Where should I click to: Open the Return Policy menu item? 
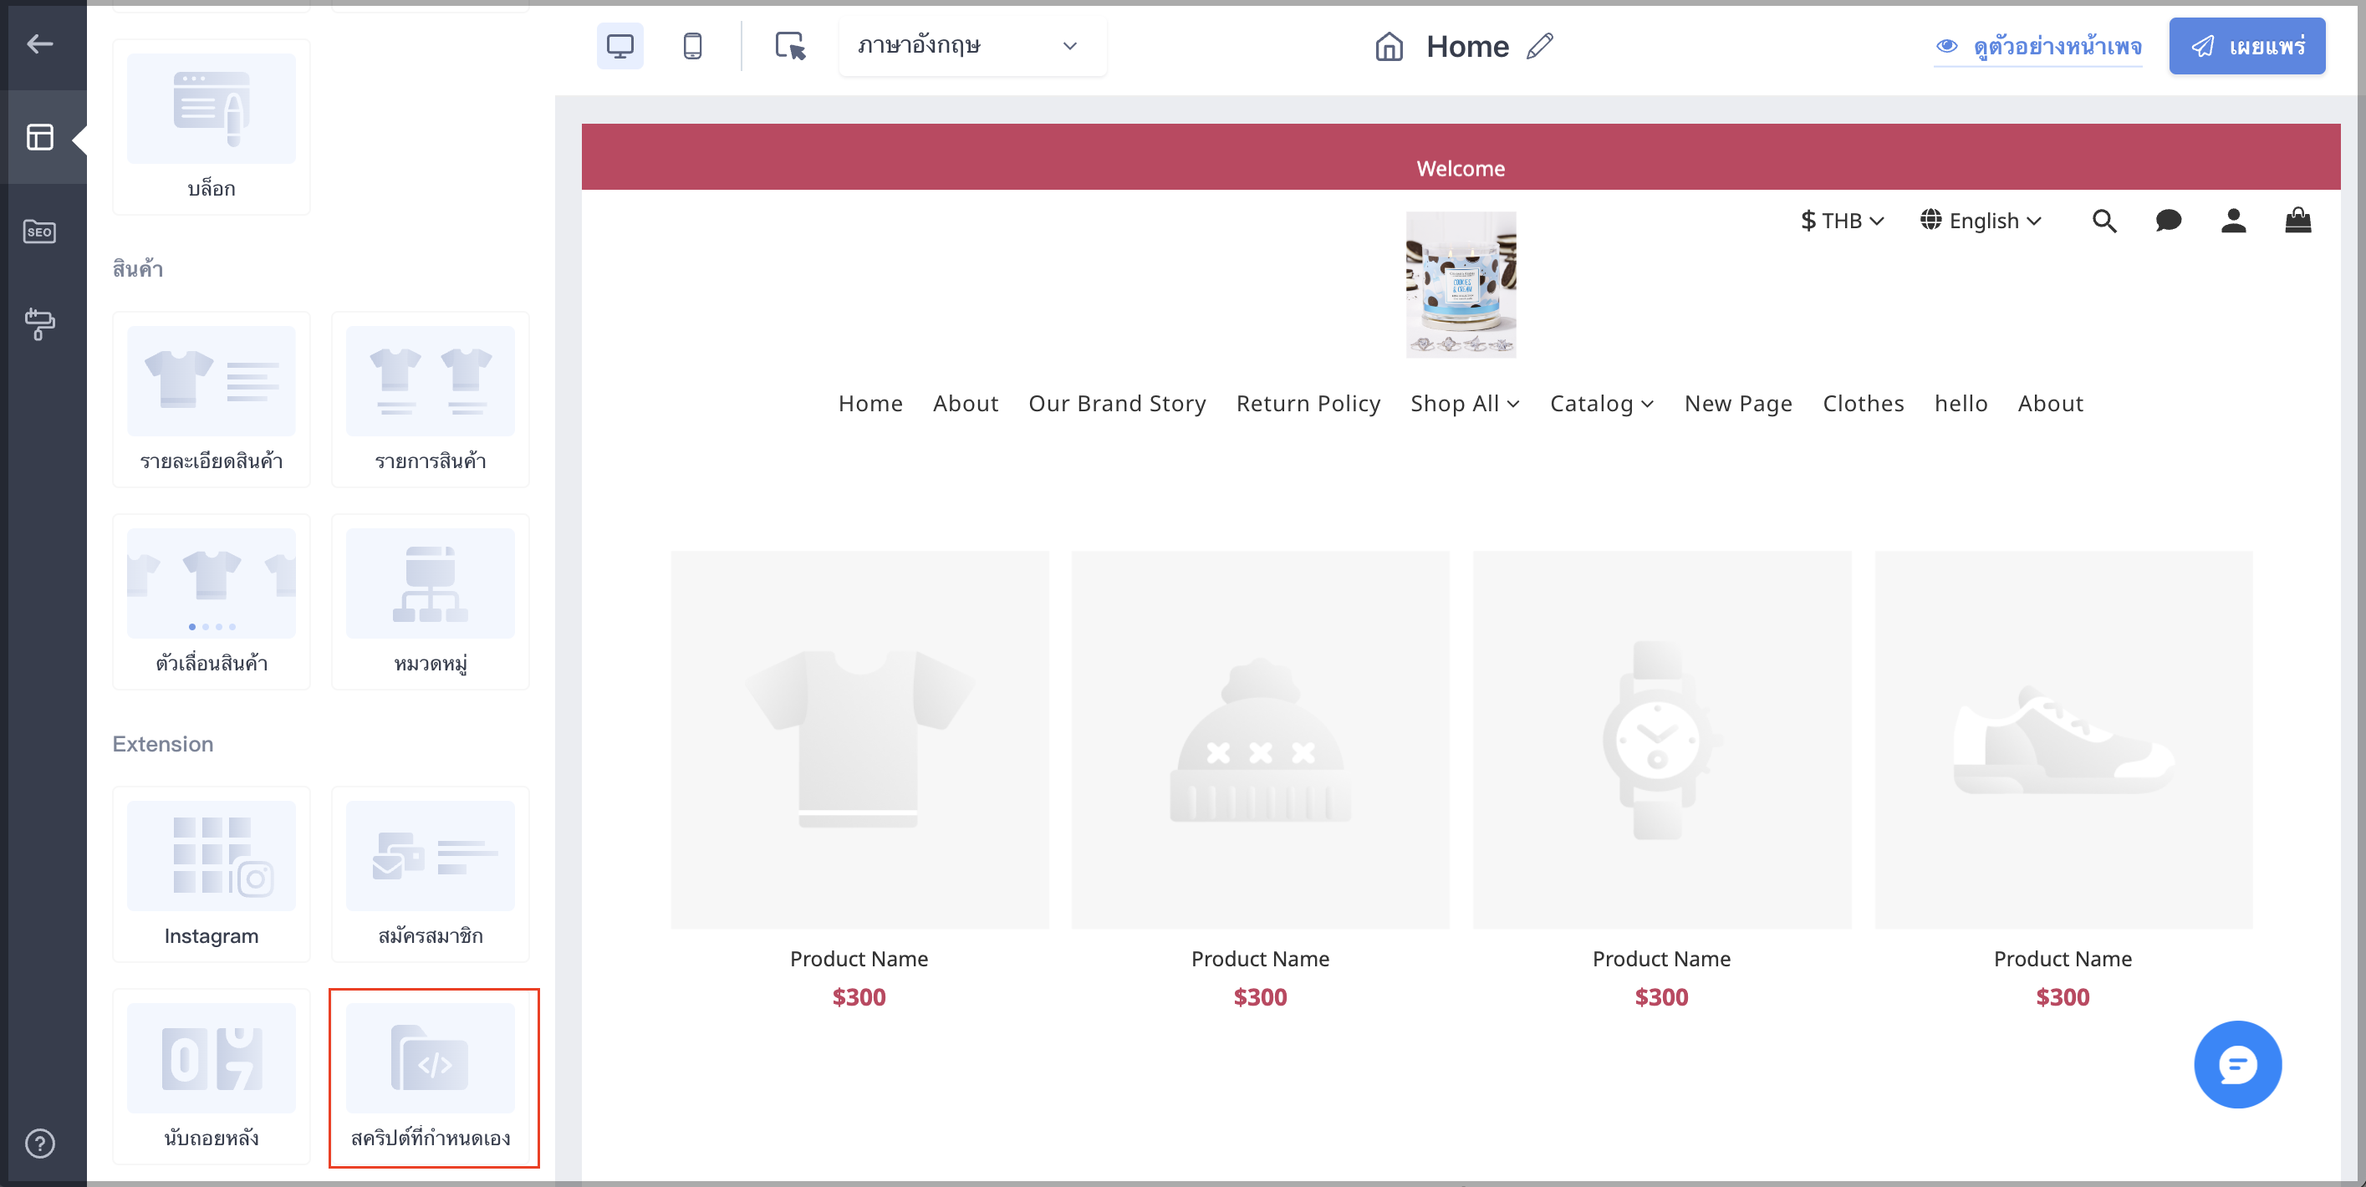click(x=1308, y=403)
